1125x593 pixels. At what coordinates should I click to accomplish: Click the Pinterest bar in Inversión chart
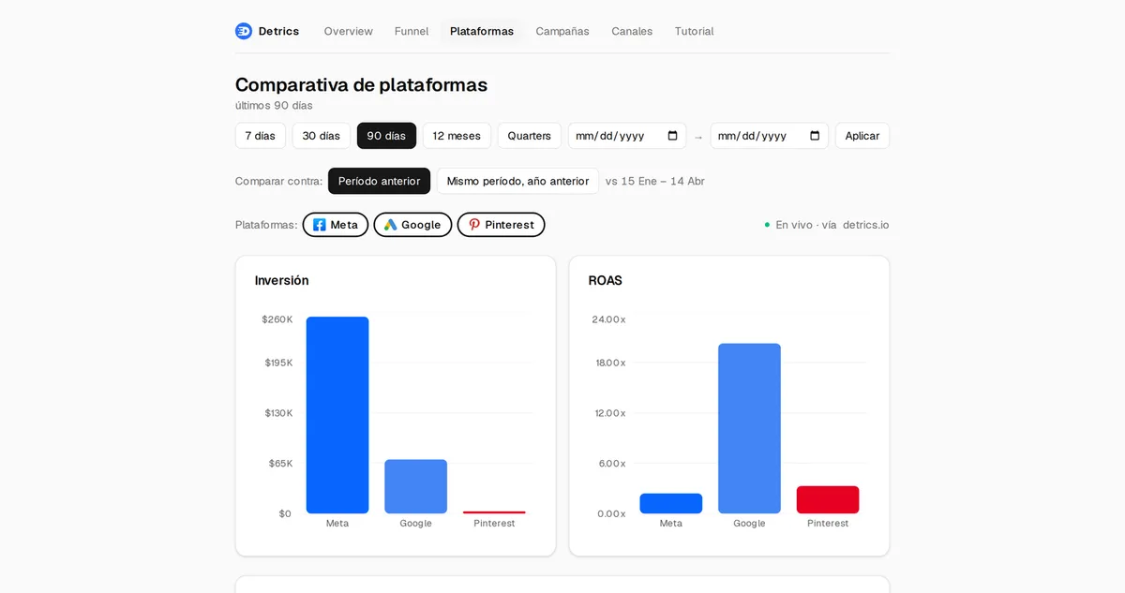coord(494,512)
